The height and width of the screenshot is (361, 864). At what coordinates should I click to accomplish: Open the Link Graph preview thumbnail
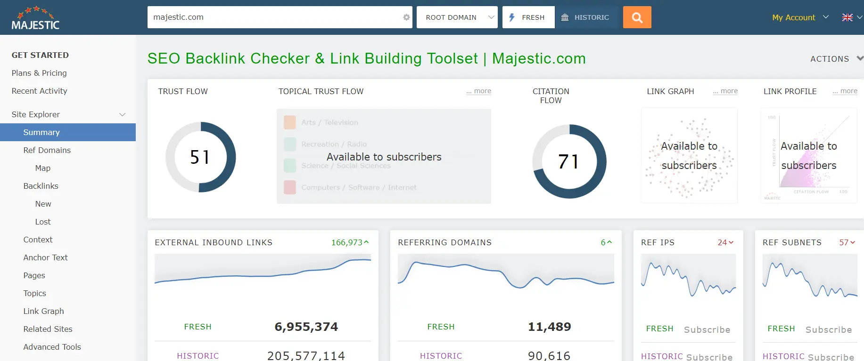click(x=689, y=156)
